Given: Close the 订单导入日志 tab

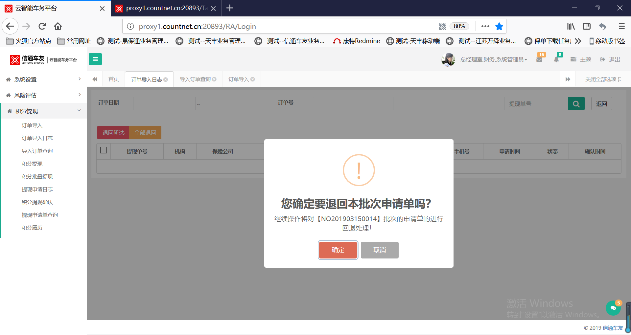Looking at the screenshot, I should click(166, 80).
